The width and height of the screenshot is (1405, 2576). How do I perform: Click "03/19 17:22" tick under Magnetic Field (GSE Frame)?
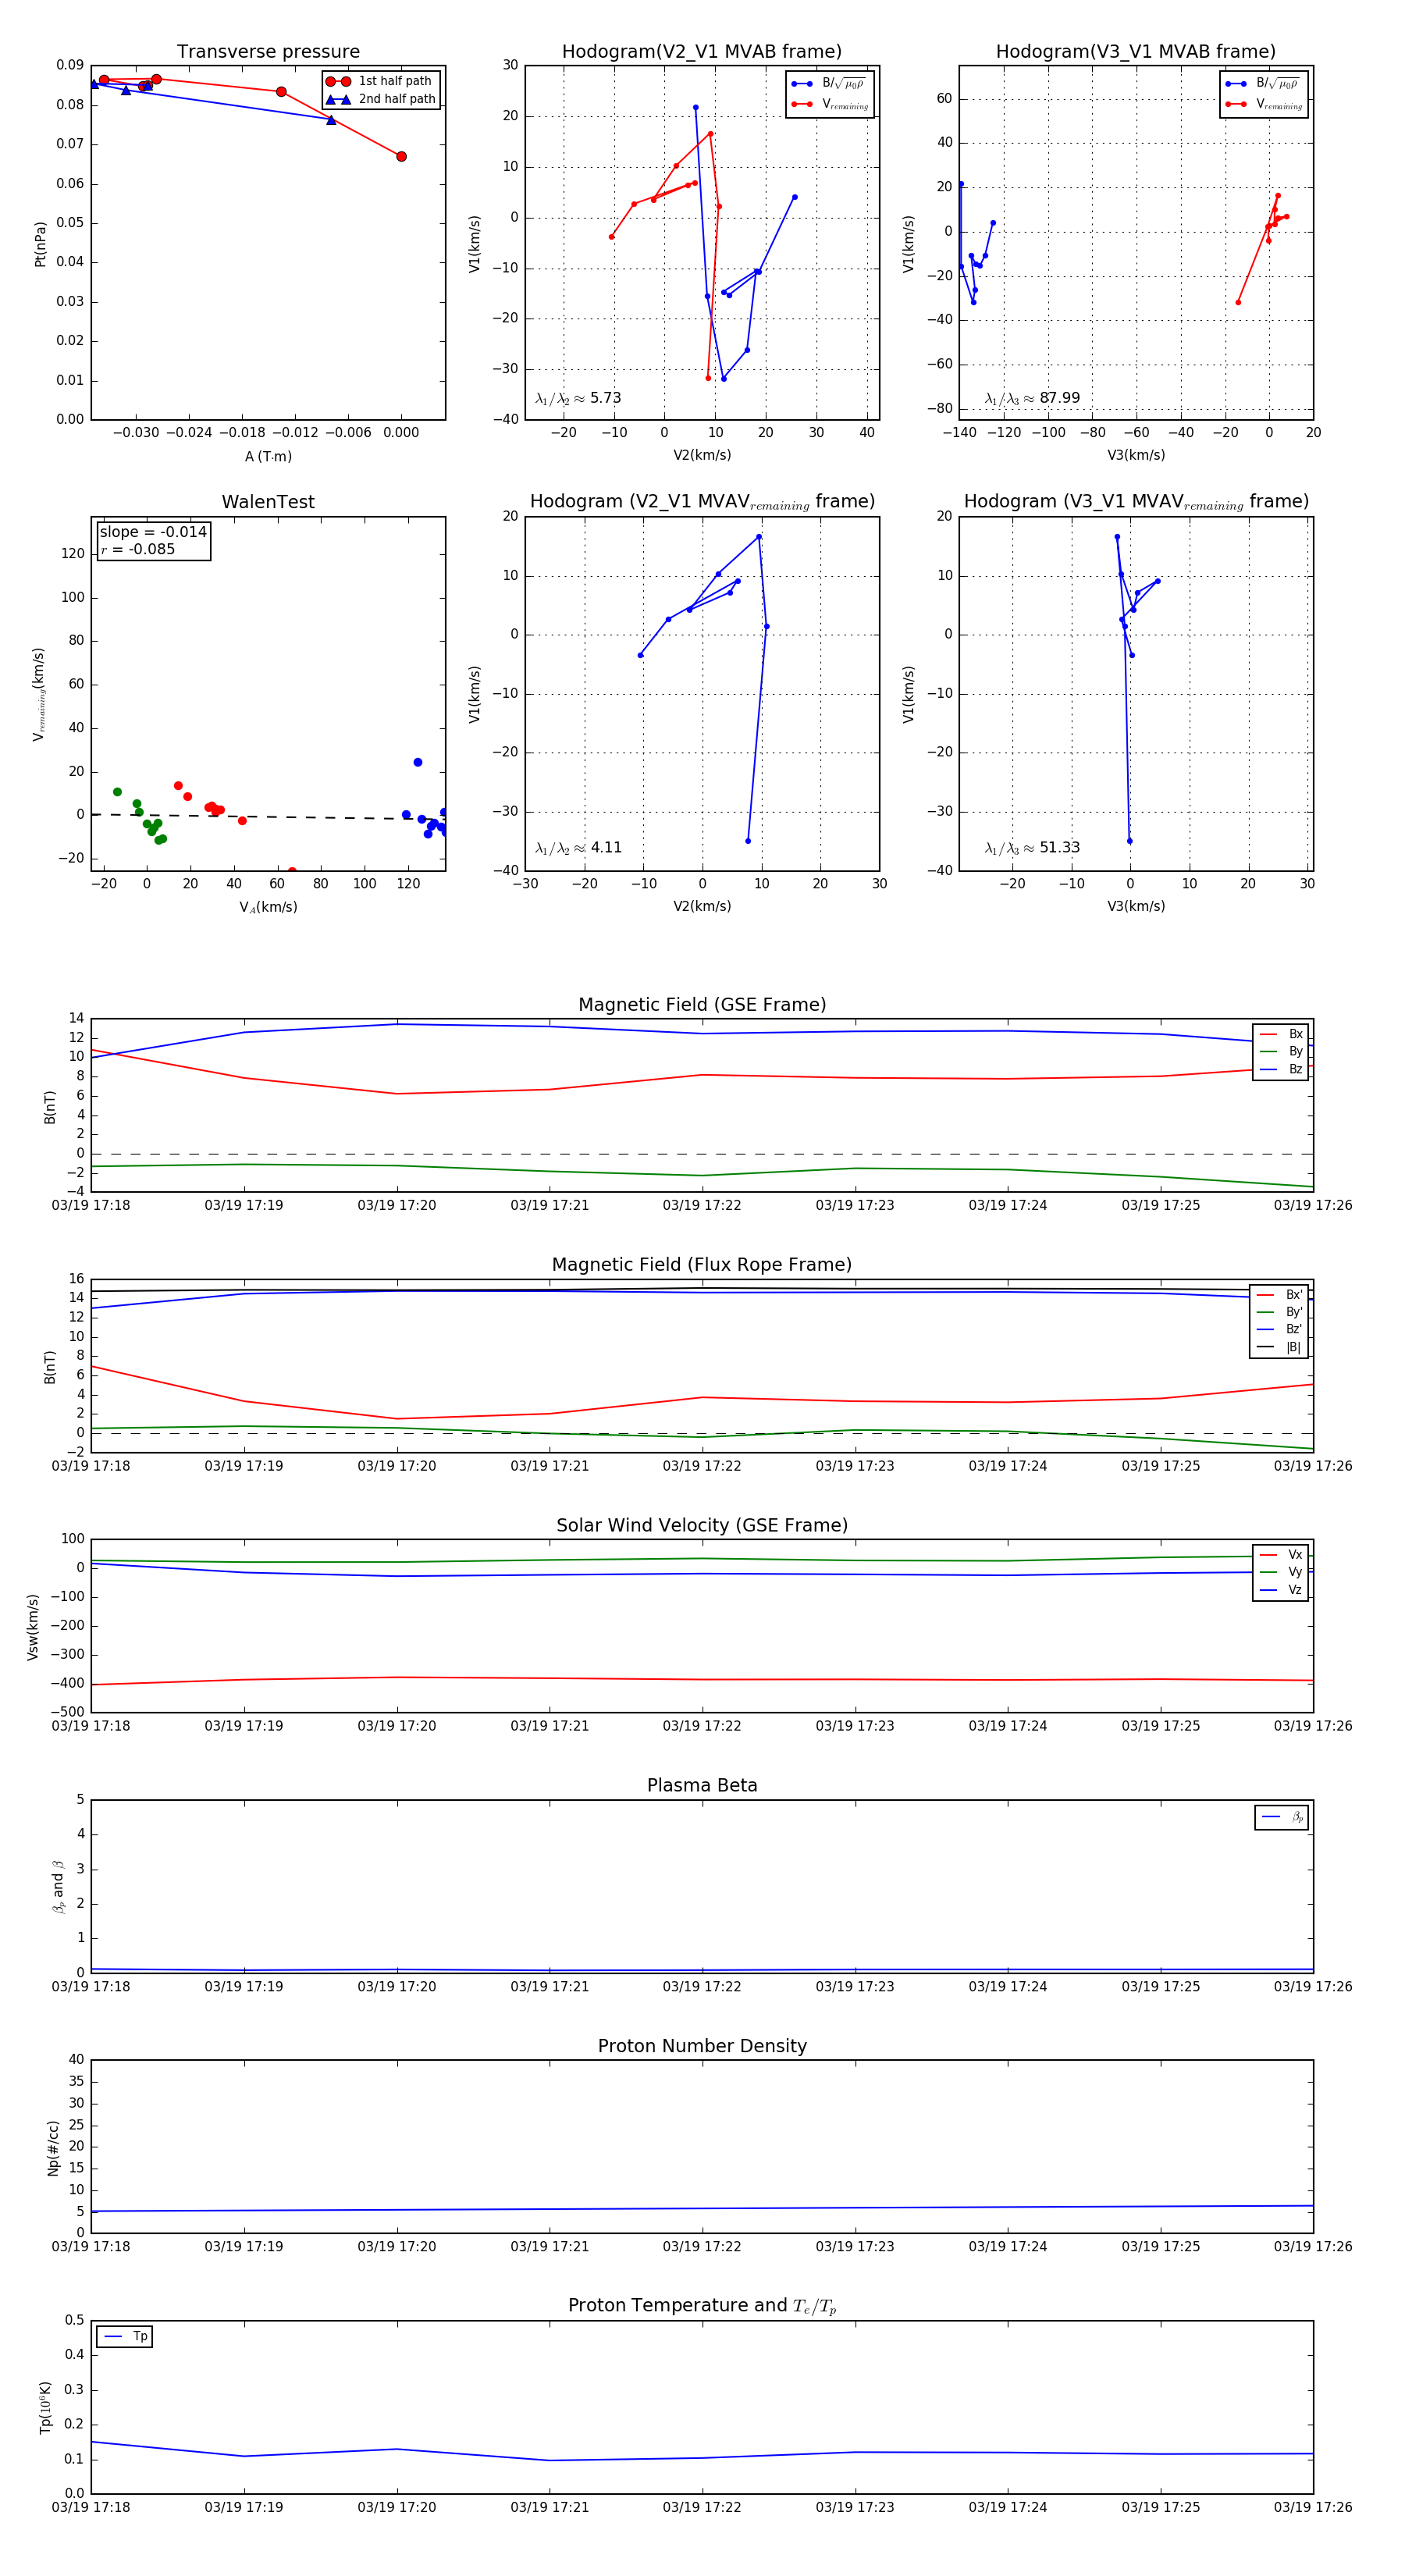tap(702, 1206)
